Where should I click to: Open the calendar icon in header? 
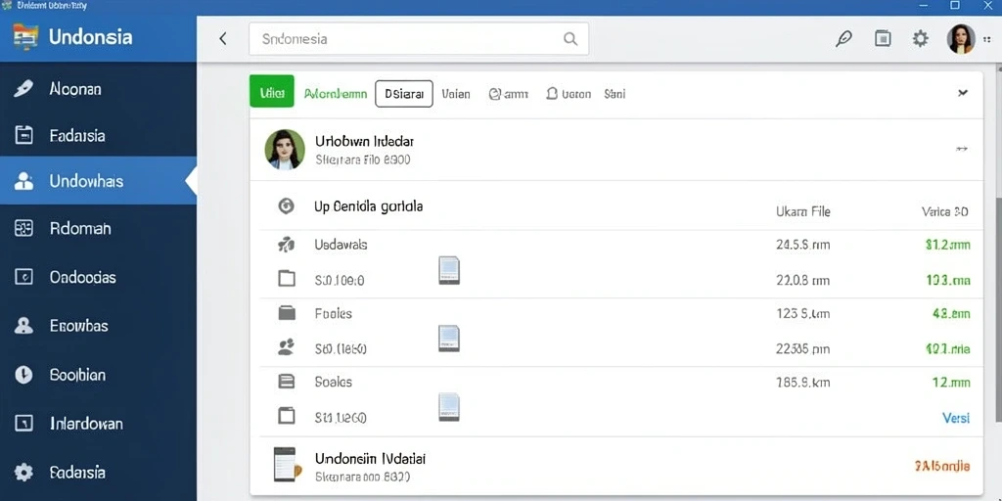pos(883,39)
